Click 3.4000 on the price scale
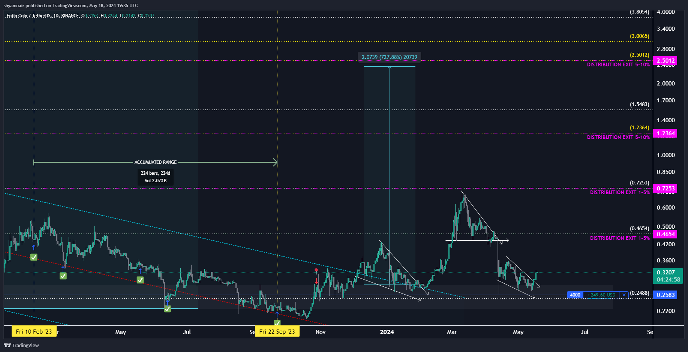The width and height of the screenshot is (688, 352). pyautogui.click(x=666, y=29)
